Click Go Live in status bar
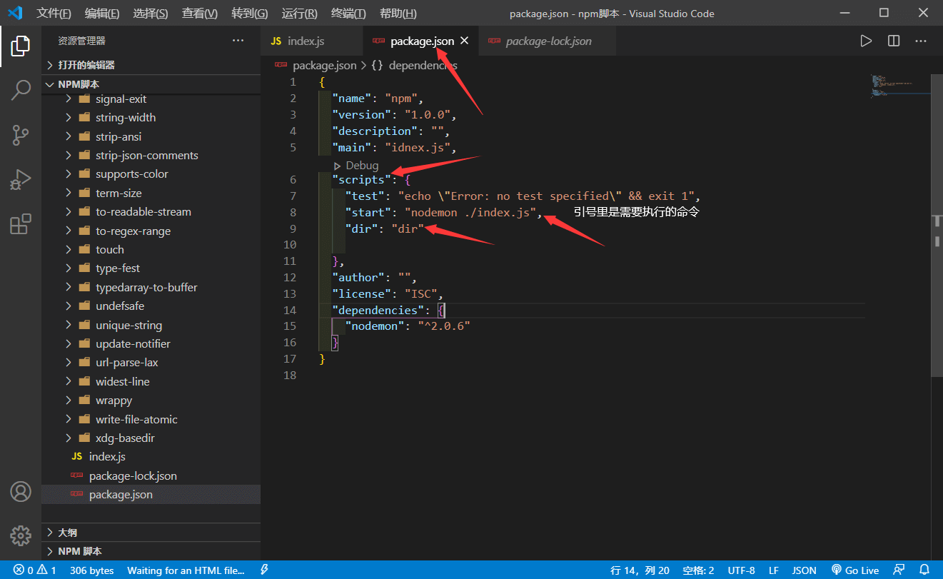The width and height of the screenshot is (943, 579). pyautogui.click(x=854, y=570)
